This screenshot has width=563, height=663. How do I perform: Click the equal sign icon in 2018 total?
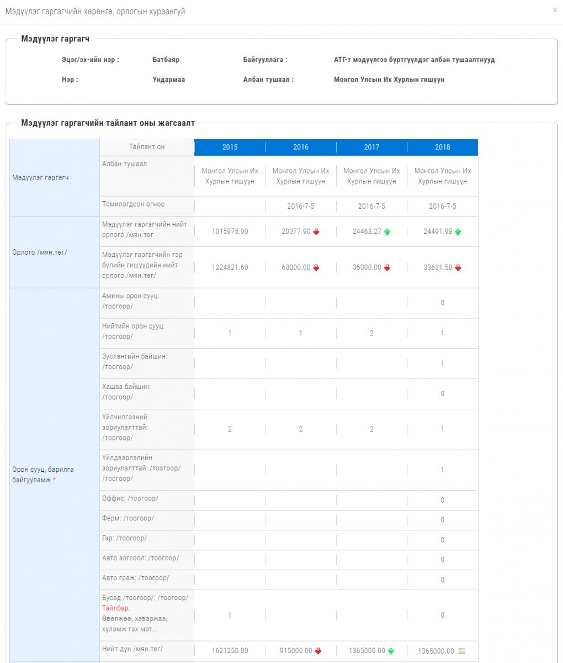(462, 651)
